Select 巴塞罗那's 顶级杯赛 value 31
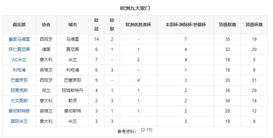This screenshot has width=273, height=138. [254, 80]
